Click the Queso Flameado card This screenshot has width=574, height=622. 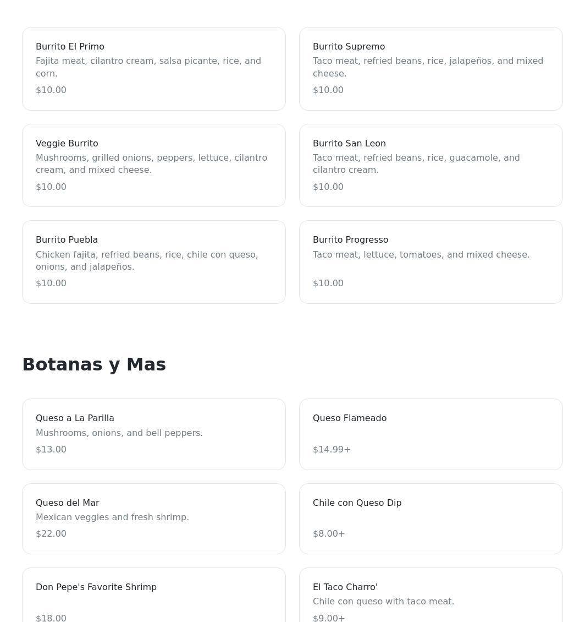(x=430, y=434)
